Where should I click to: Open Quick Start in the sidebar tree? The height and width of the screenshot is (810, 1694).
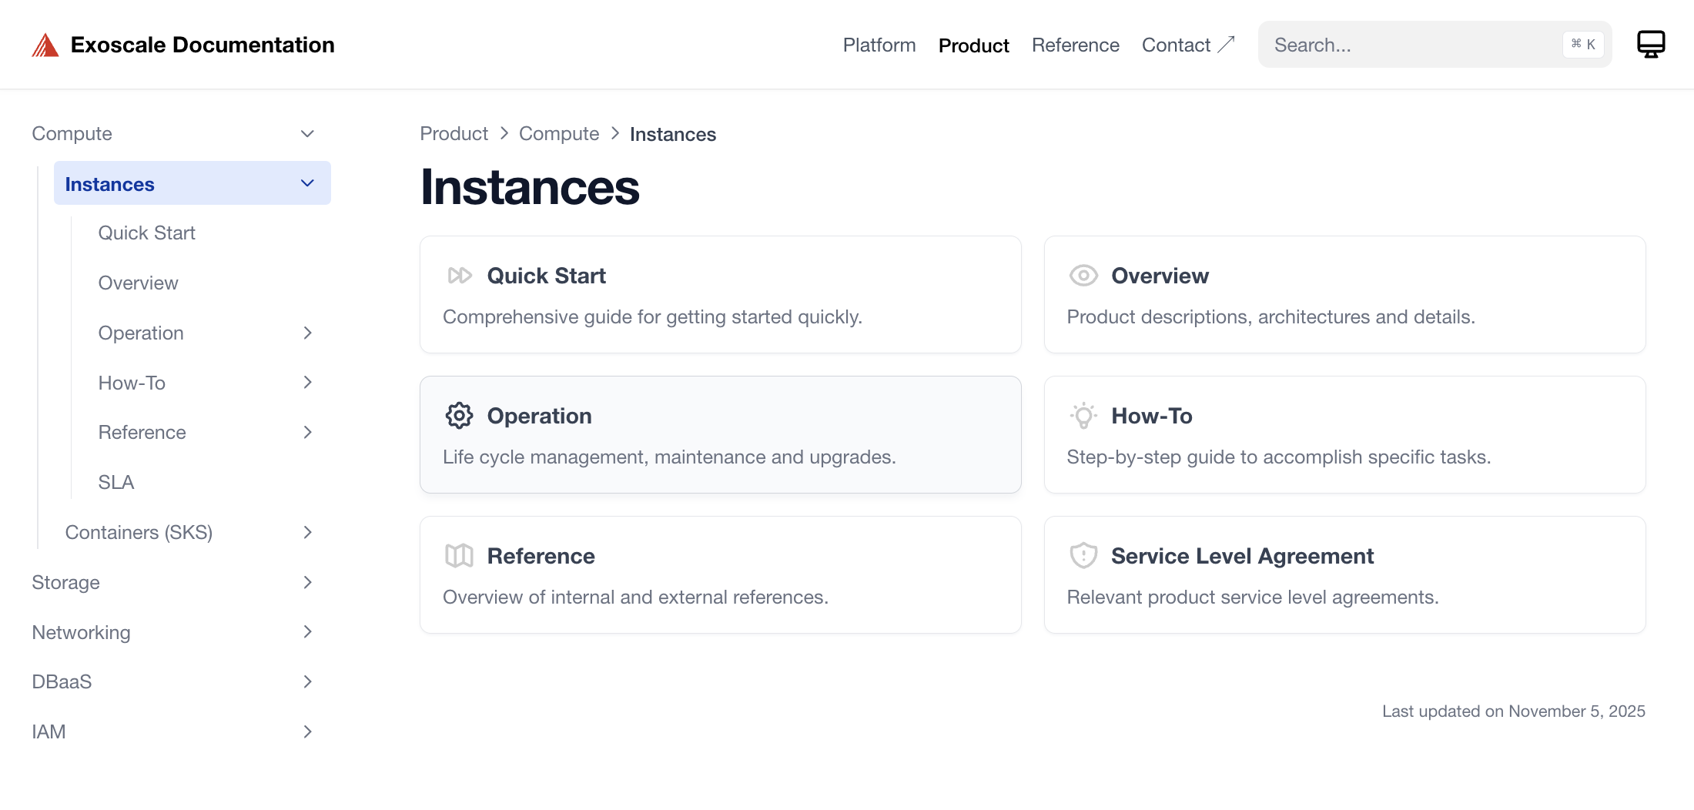146,233
